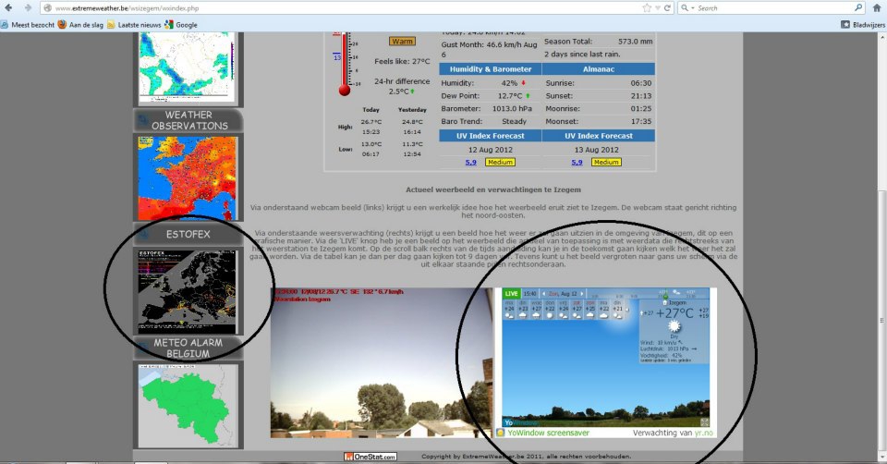
Task: Open the browser Home page icon
Action: point(877,8)
